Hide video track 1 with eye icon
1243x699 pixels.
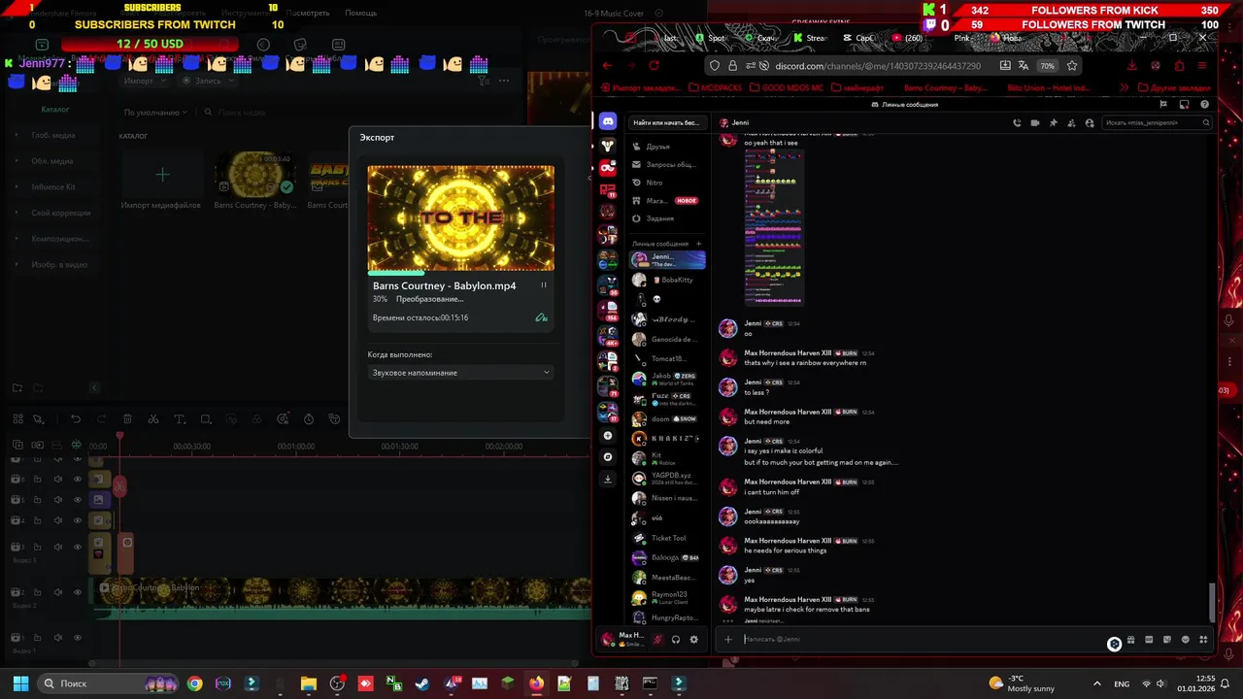tap(77, 637)
